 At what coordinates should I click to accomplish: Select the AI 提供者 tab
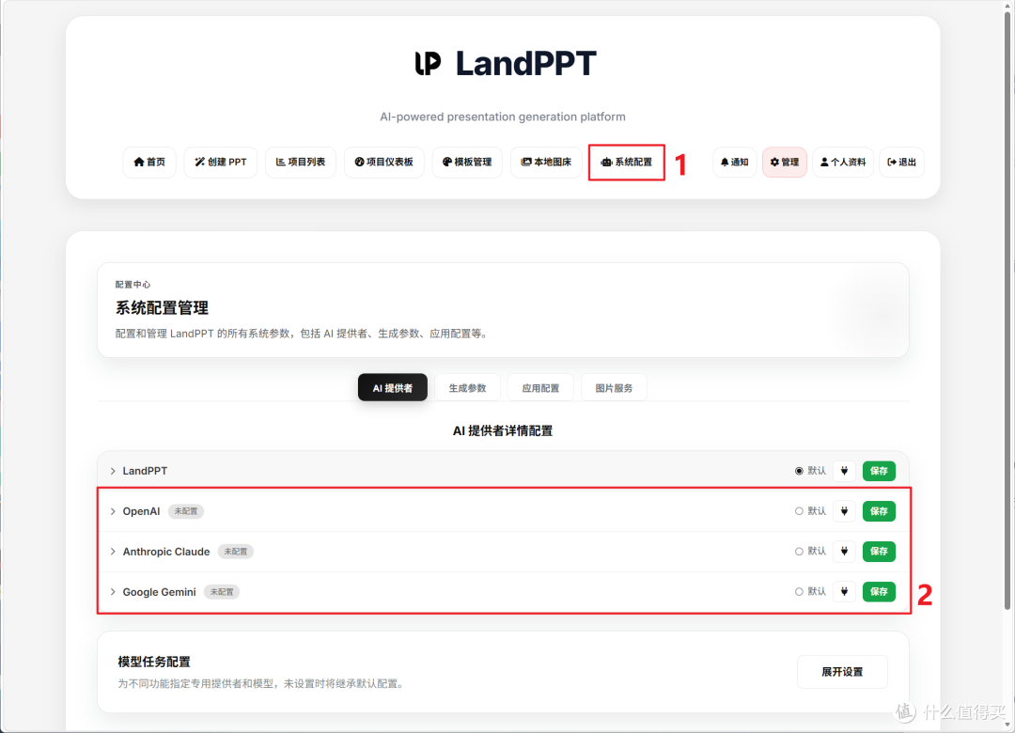point(392,387)
